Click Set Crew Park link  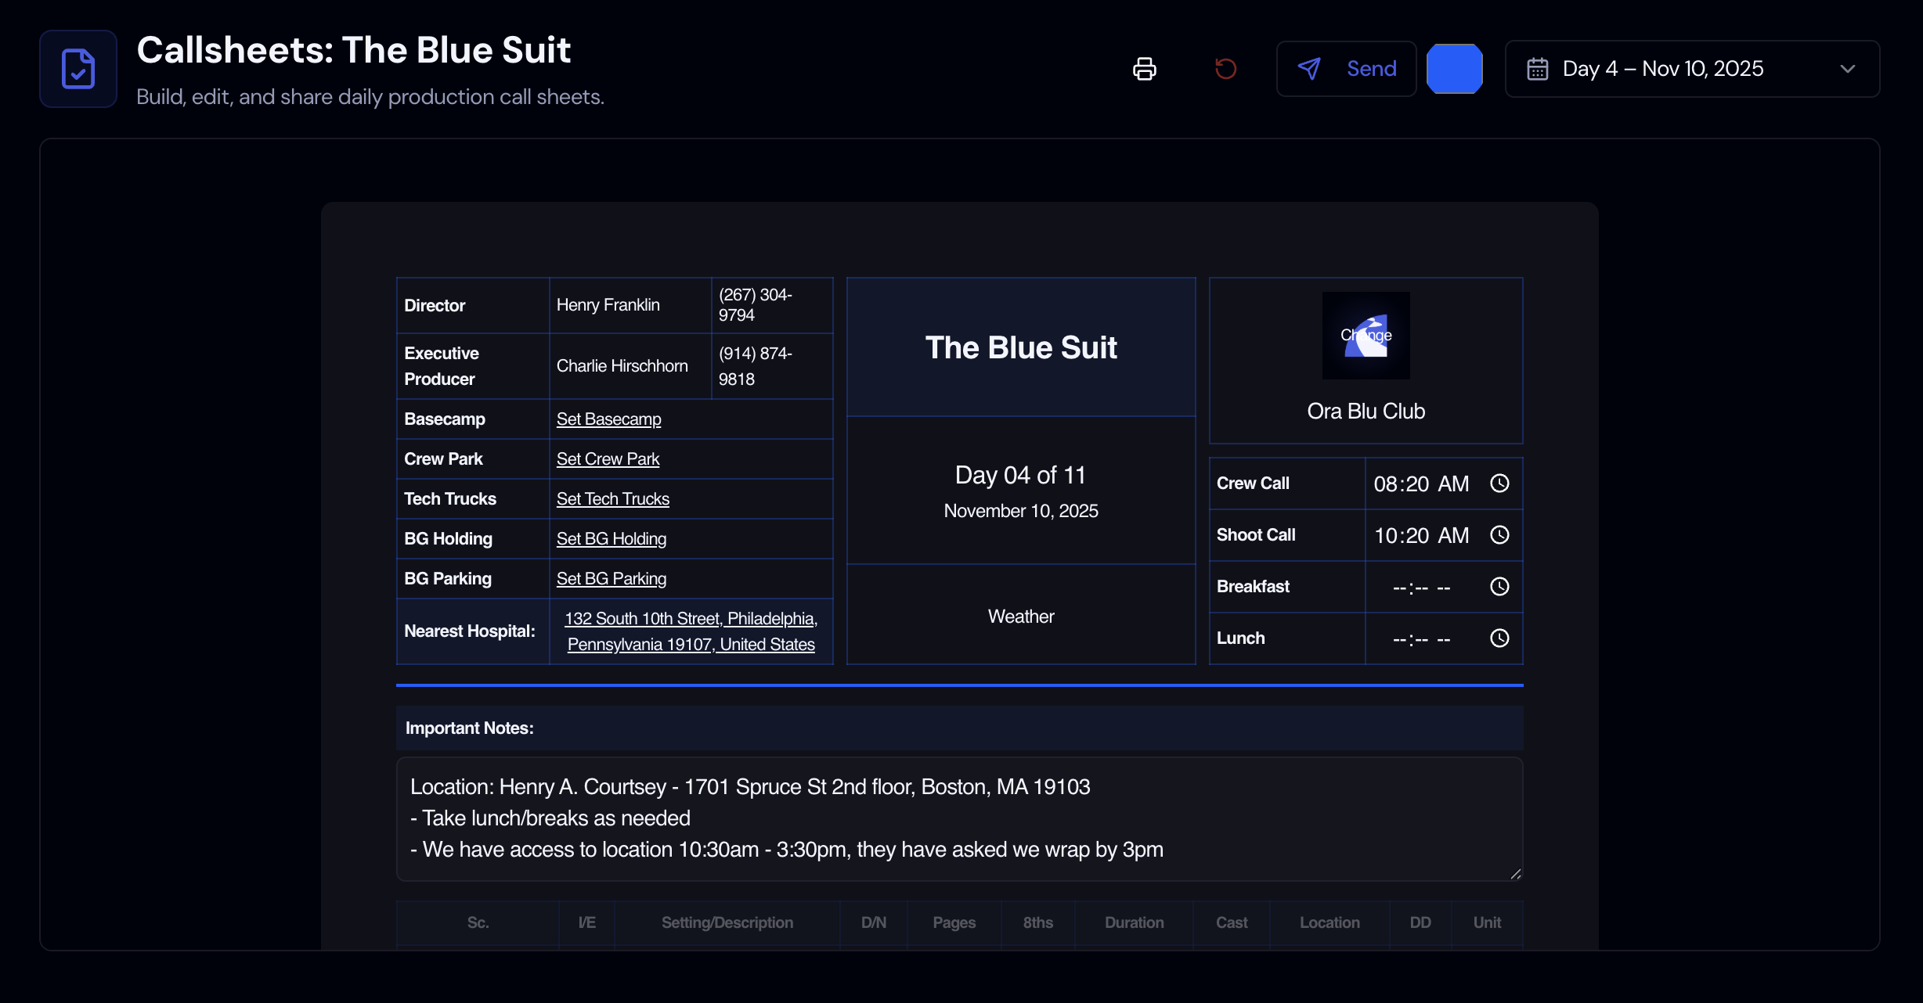click(x=608, y=459)
